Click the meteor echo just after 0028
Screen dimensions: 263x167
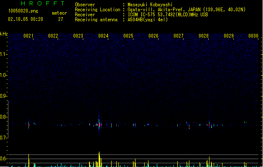coord(209,125)
